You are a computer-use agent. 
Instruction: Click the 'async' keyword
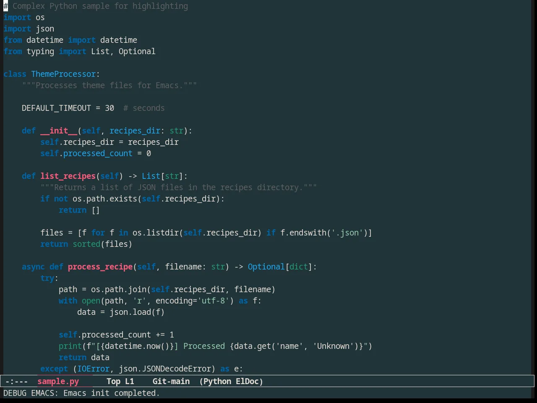[33, 267]
